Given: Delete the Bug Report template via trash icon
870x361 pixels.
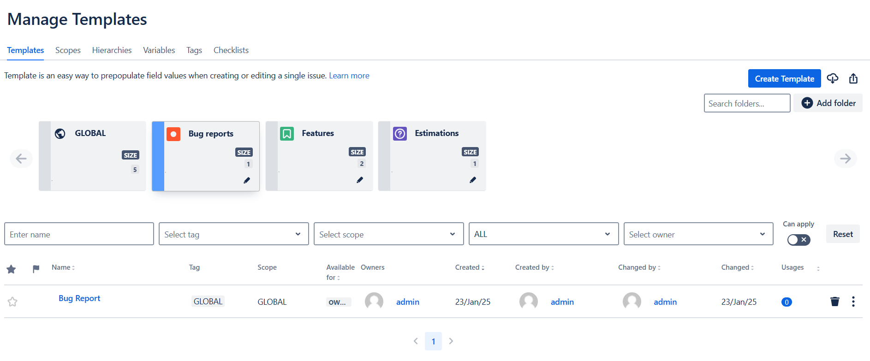Looking at the screenshot, I should pyautogui.click(x=834, y=302).
